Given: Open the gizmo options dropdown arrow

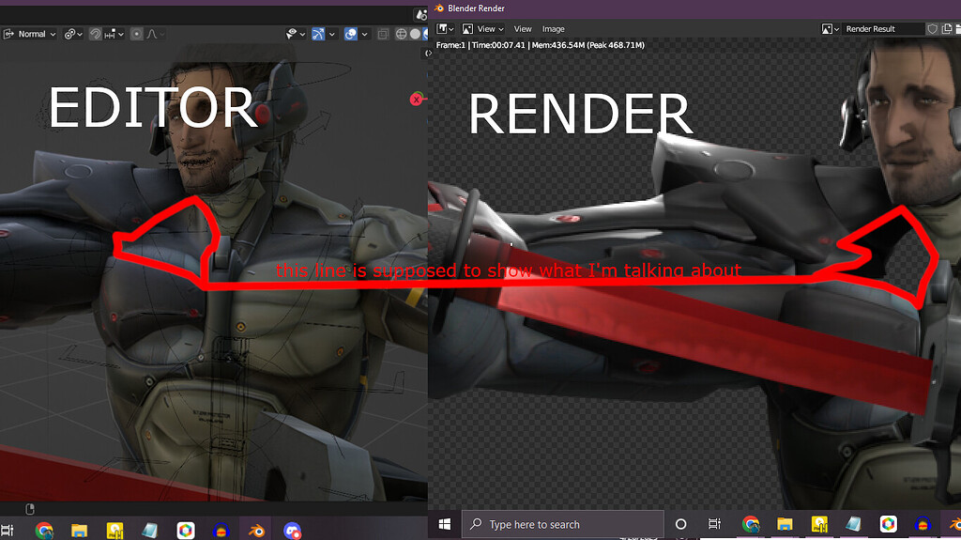Looking at the screenshot, I should point(332,35).
